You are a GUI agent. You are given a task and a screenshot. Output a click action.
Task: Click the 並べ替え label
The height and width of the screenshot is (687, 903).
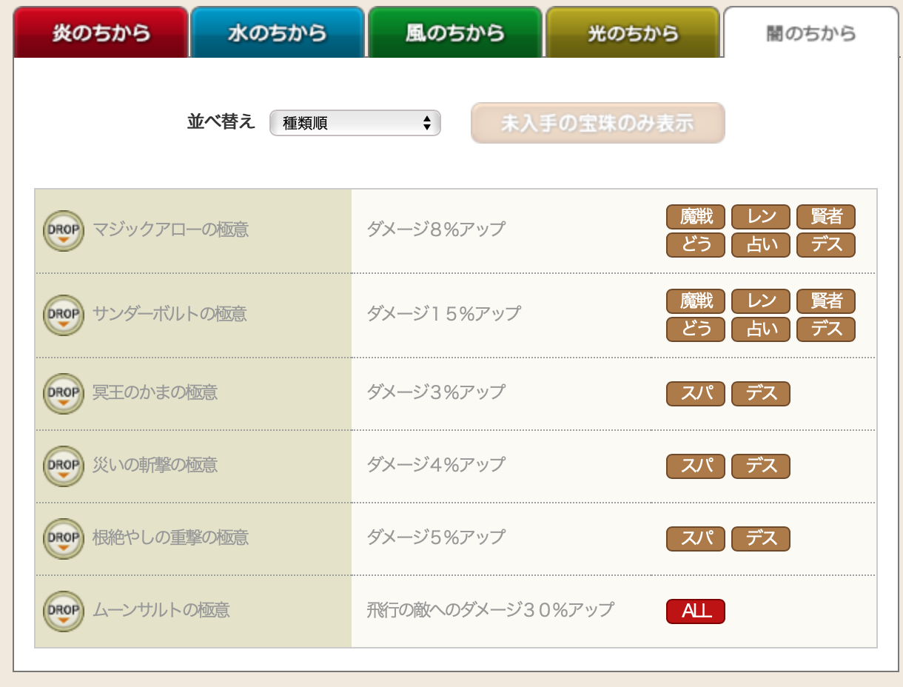(221, 122)
